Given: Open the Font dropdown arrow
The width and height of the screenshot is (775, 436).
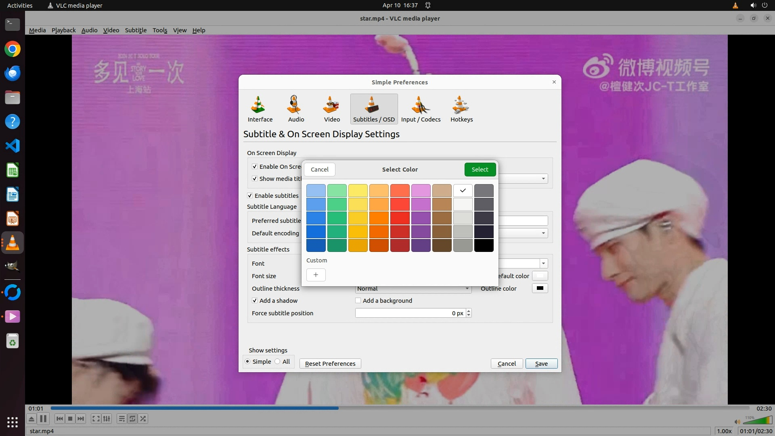Looking at the screenshot, I should click(x=543, y=264).
